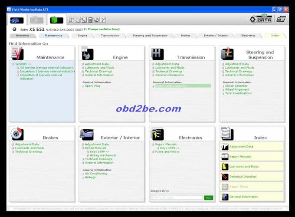Open the Air Conditioning link
295x217 pixels.
click(x=96, y=174)
